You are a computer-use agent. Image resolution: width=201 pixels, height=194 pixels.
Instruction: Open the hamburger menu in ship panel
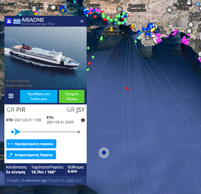pyautogui.click(x=11, y=96)
